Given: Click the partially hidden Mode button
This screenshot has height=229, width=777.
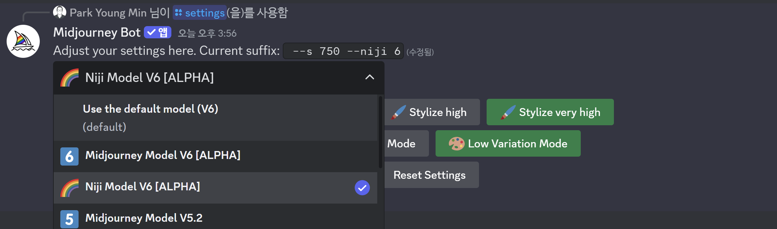Looking at the screenshot, I should click(x=406, y=143).
